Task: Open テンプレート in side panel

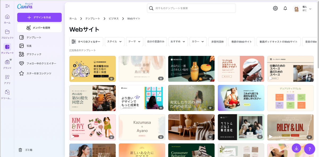Action: coord(39,37)
